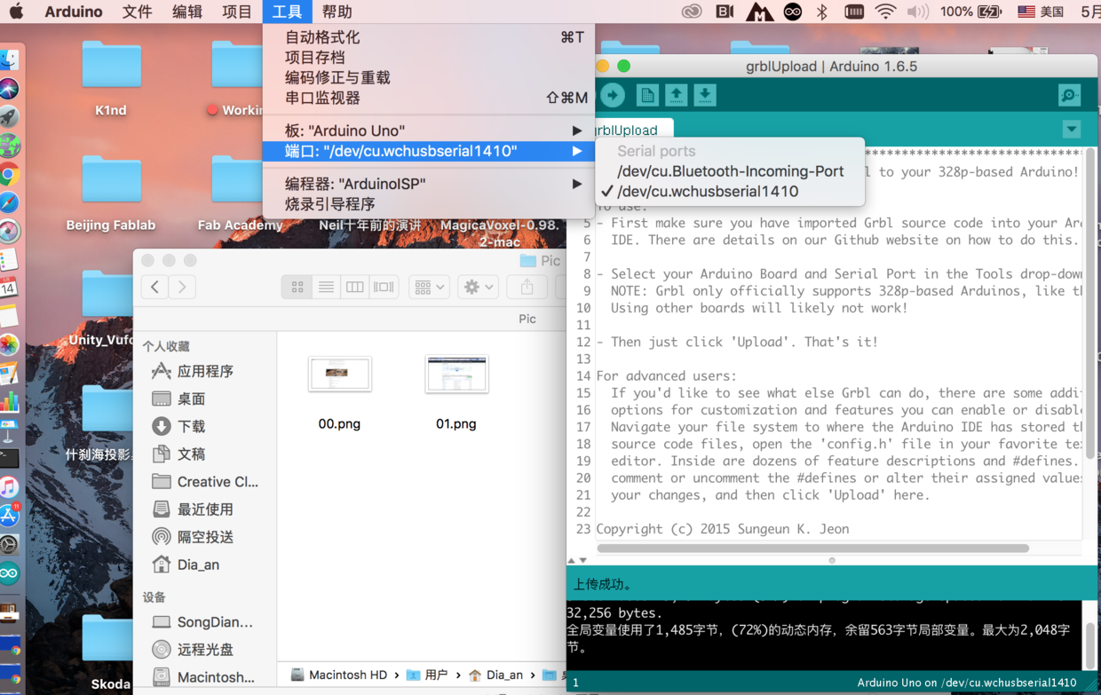
Task: Switch Finder to cover flow view
Action: (384, 287)
